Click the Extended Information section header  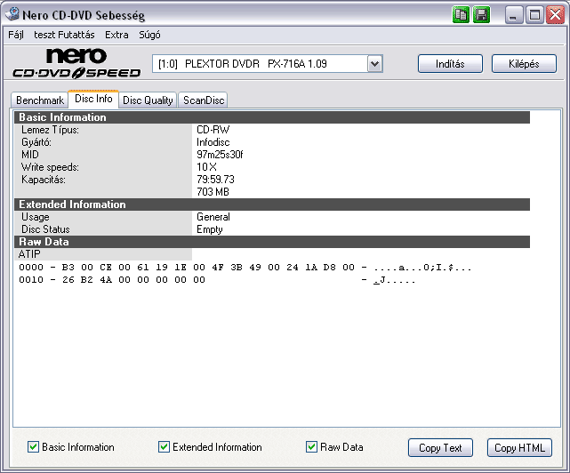coord(272,204)
